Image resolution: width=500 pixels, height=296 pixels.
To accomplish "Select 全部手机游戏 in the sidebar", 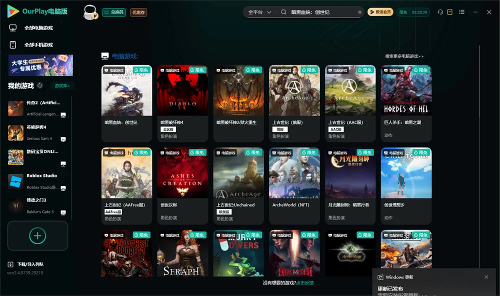I will point(38,45).
